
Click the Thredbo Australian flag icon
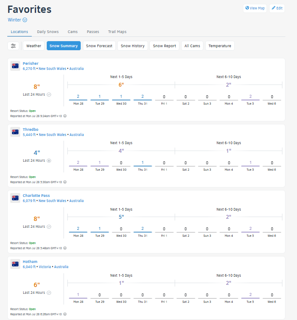click(x=15, y=132)
